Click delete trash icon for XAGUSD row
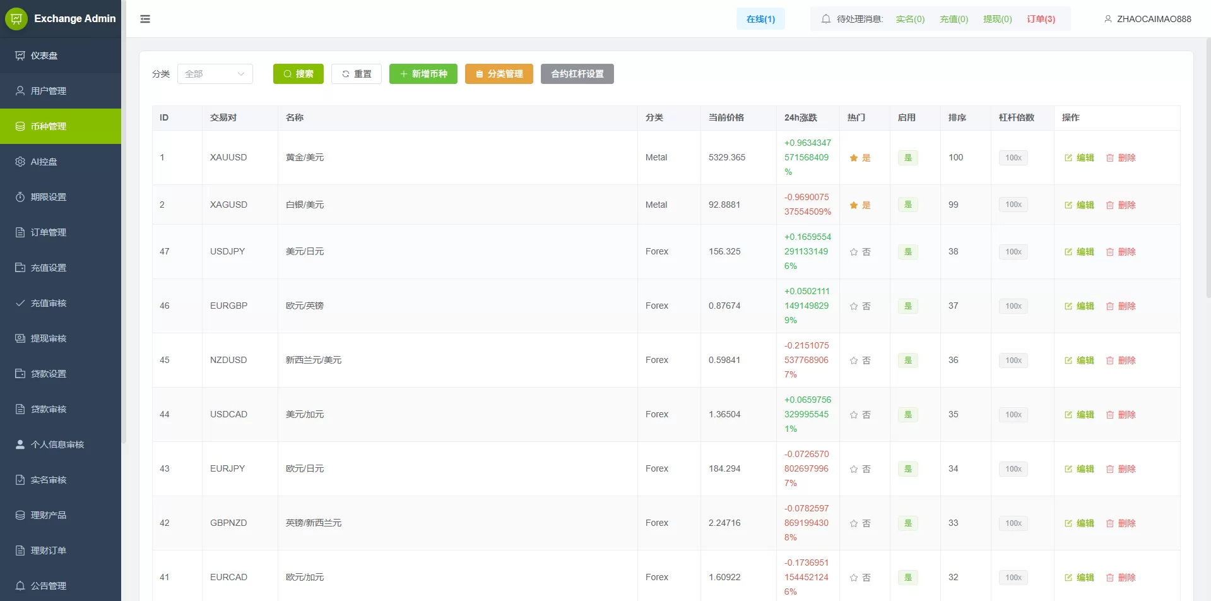This screenshot has width=1211, height=601. [1110, 205]
